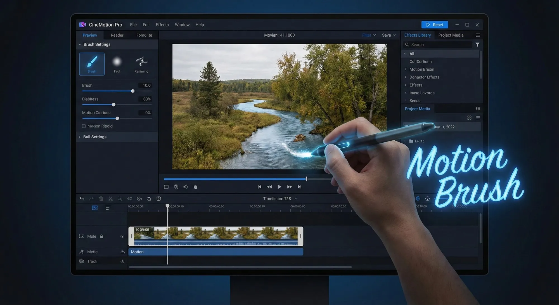Image resolution: width=559 pixels, height=305 pixels.
Task: Enable the Motion Rapid checkbox
Action: [x=84, y=126]
